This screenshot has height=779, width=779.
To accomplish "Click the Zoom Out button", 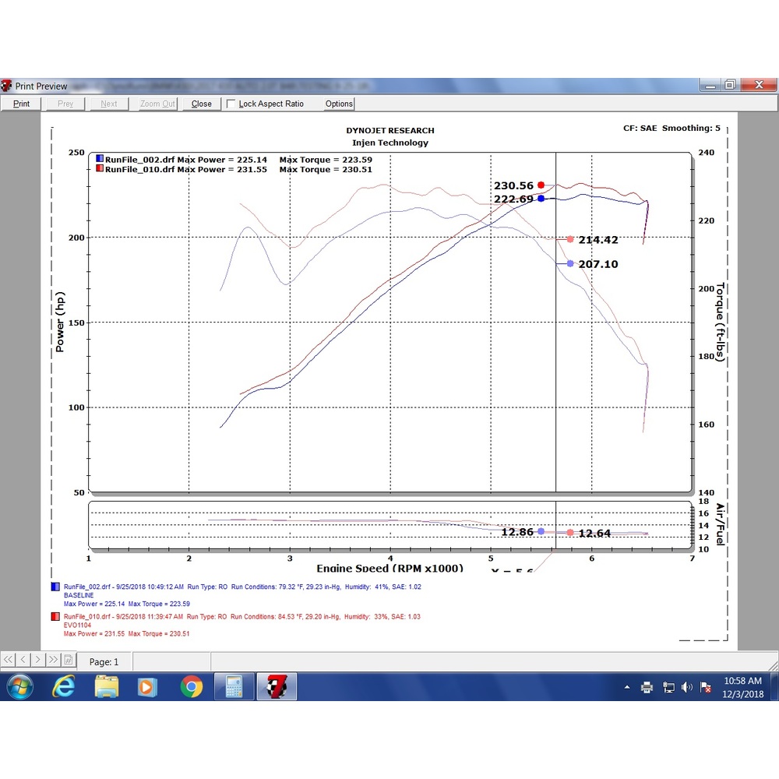I will (x=157, y=104).
